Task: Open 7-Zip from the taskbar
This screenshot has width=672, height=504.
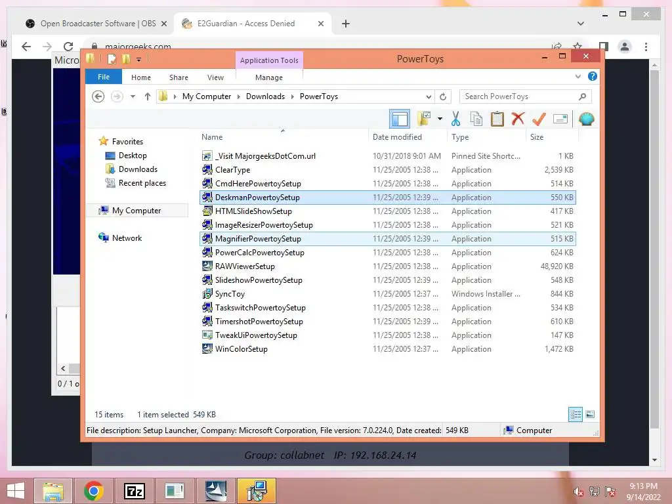Action: click(134, 491)
